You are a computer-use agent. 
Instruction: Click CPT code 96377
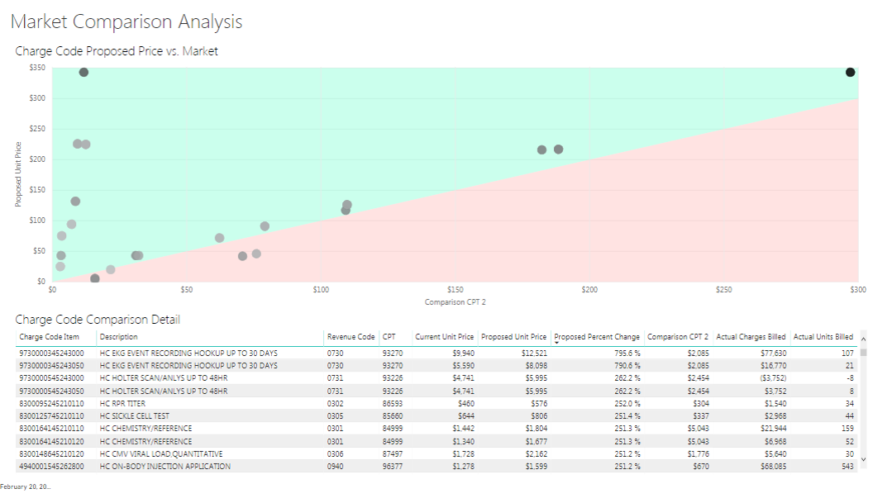[393, 467]
